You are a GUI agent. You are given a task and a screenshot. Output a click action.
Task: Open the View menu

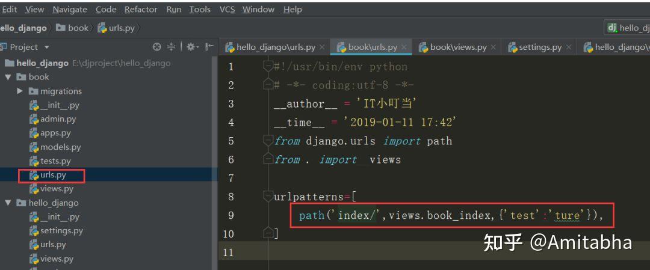34,9
